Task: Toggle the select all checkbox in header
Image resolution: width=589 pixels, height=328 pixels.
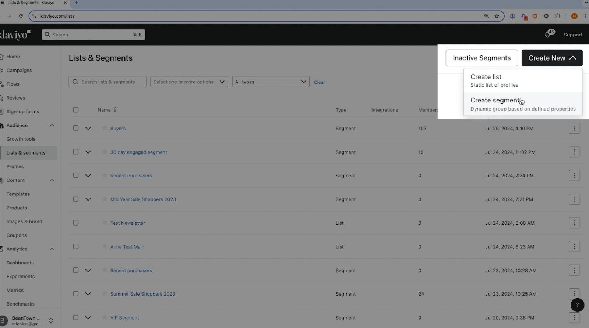Action: tap(76, 110)
